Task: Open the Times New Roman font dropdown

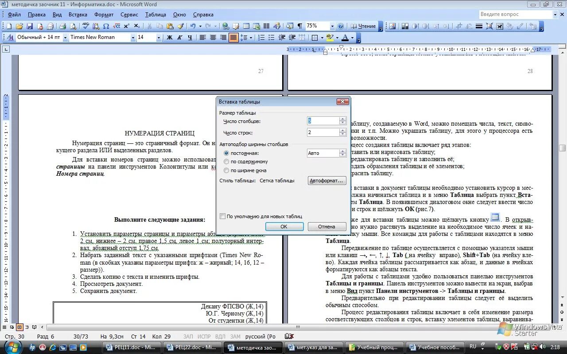Action: coord(133,37)
